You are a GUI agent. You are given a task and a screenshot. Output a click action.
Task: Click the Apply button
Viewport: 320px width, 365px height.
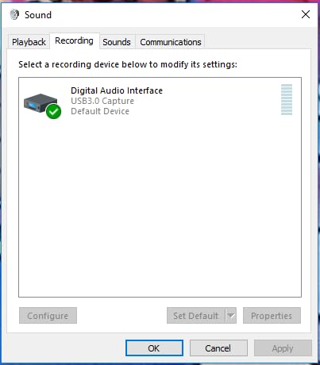click(283, 348)
